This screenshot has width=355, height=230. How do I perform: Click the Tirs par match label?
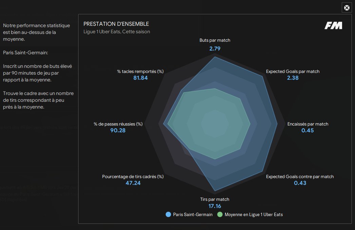coord(215,199)
